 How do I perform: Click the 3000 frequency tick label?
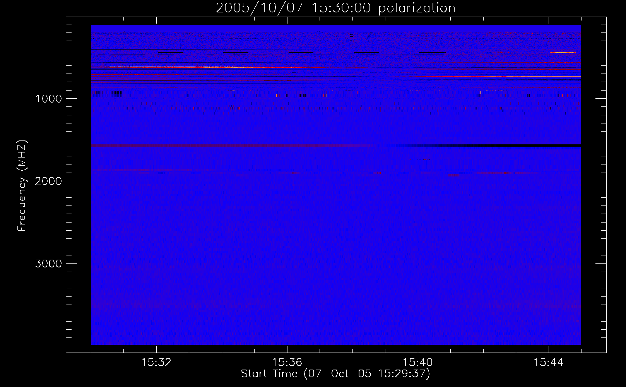[x=48, y=264]
